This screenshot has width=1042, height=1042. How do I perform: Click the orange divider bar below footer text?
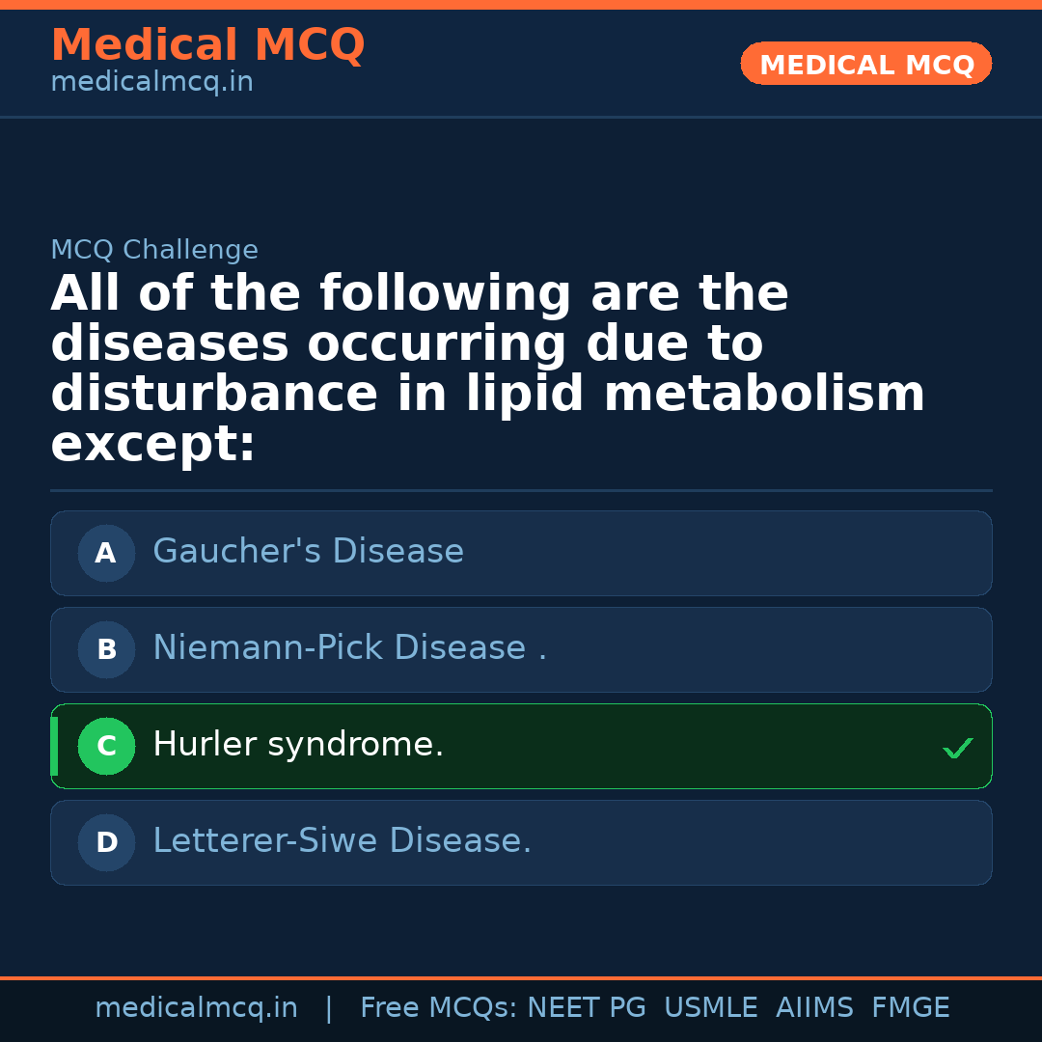(x=521, y=978)
